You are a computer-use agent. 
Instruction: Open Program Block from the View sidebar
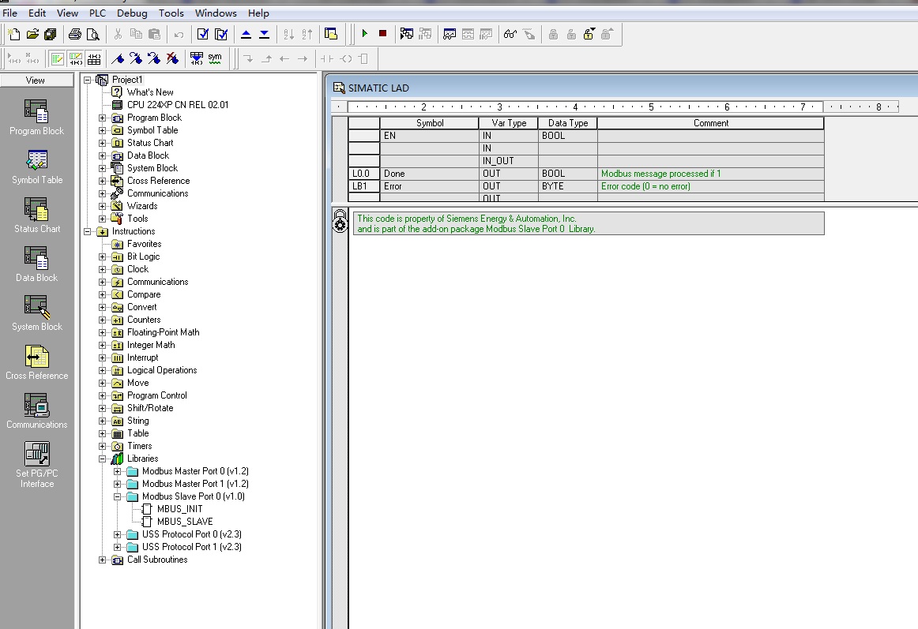[x=36, y=118]
